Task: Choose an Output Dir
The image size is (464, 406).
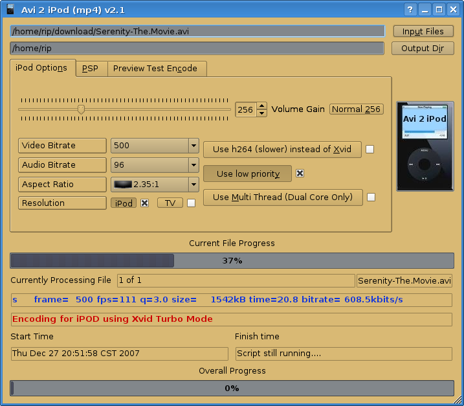Action: point(423,49)
